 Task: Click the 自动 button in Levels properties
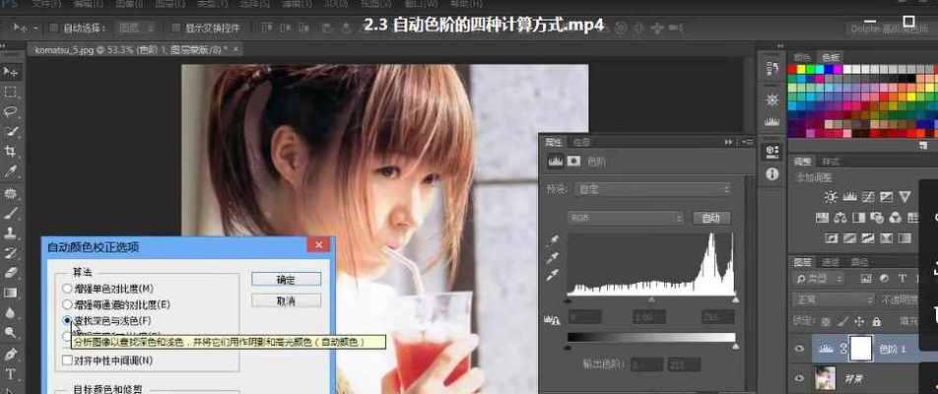711,219
